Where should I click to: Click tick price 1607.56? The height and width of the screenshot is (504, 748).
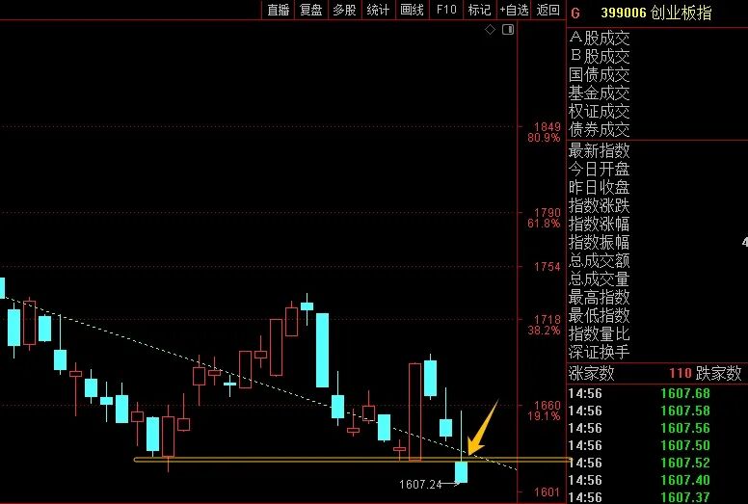click(x=685, y=428)
